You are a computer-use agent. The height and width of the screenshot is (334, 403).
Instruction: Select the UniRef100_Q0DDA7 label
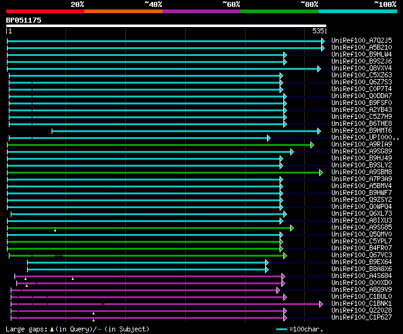pos(361,96)
